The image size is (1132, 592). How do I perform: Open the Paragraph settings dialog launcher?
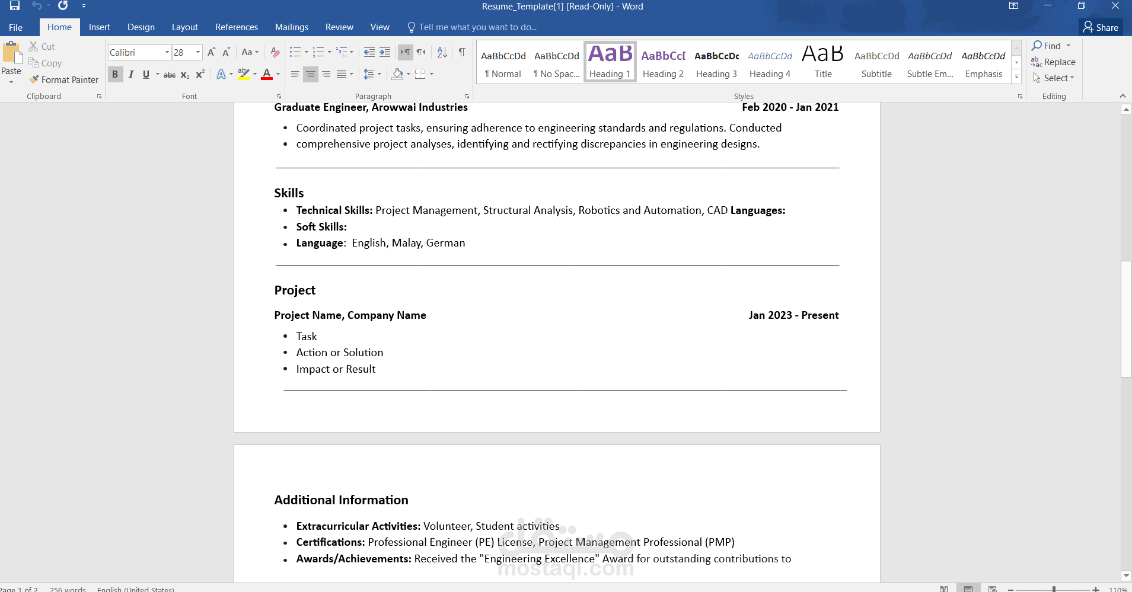pyautogui.click(x=467, y=96)
